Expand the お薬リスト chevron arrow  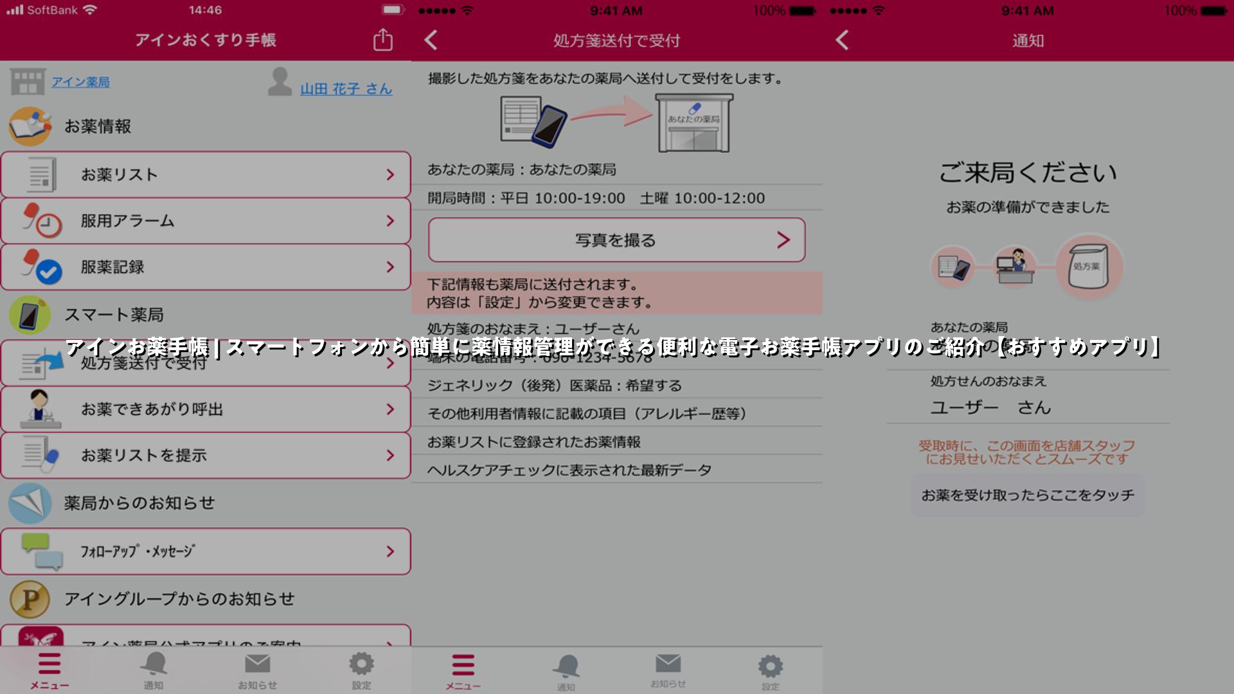[x=390, y=175]
